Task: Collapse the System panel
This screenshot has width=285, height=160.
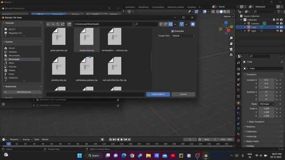Action: coord(4,42)
